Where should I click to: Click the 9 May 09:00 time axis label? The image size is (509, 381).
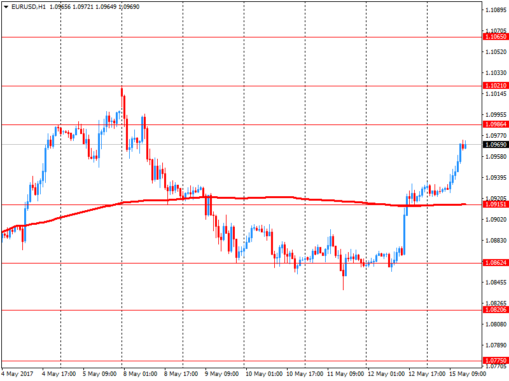[x=222, y=374]
